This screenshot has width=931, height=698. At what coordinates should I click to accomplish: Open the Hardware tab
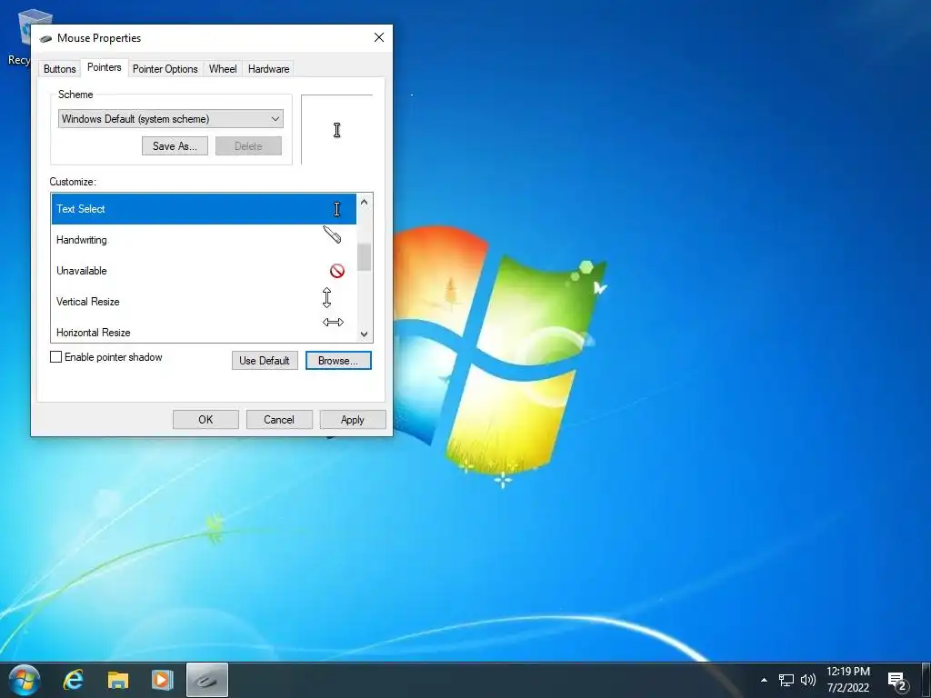click(x=268, y=69)
